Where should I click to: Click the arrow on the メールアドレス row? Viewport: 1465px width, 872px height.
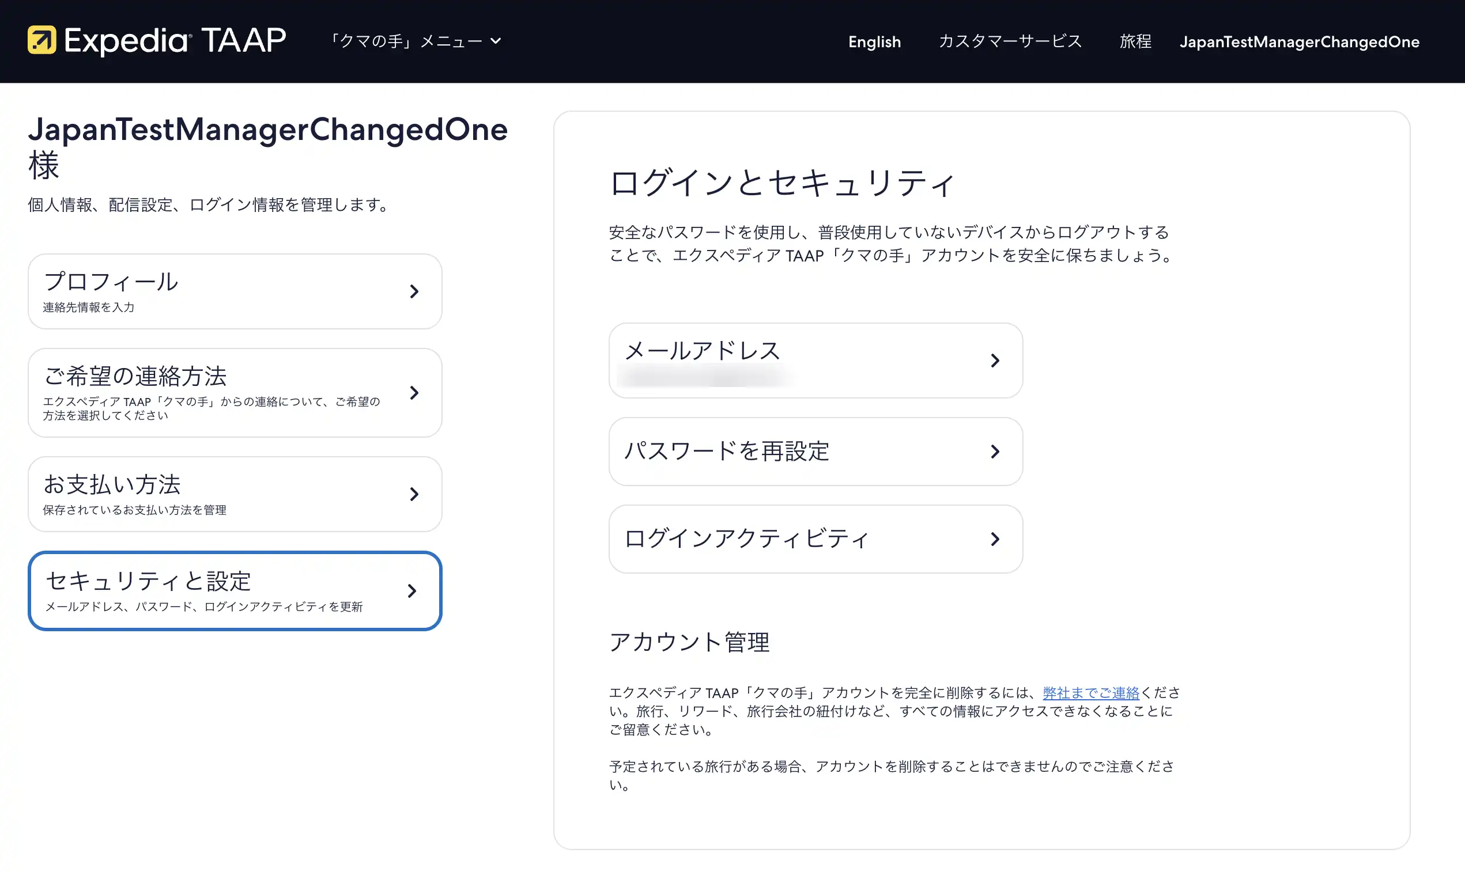(x=995, y=360)
